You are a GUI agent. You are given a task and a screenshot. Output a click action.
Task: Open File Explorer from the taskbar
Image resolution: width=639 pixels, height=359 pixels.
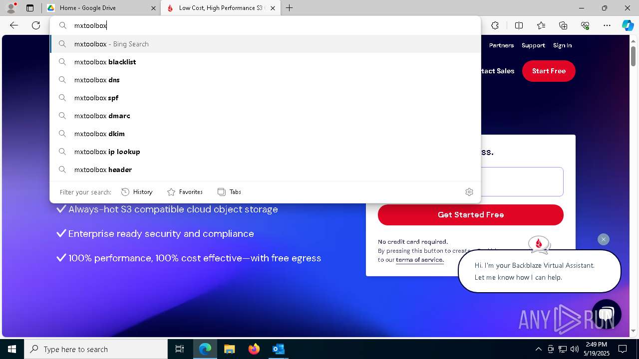[229, 349]
